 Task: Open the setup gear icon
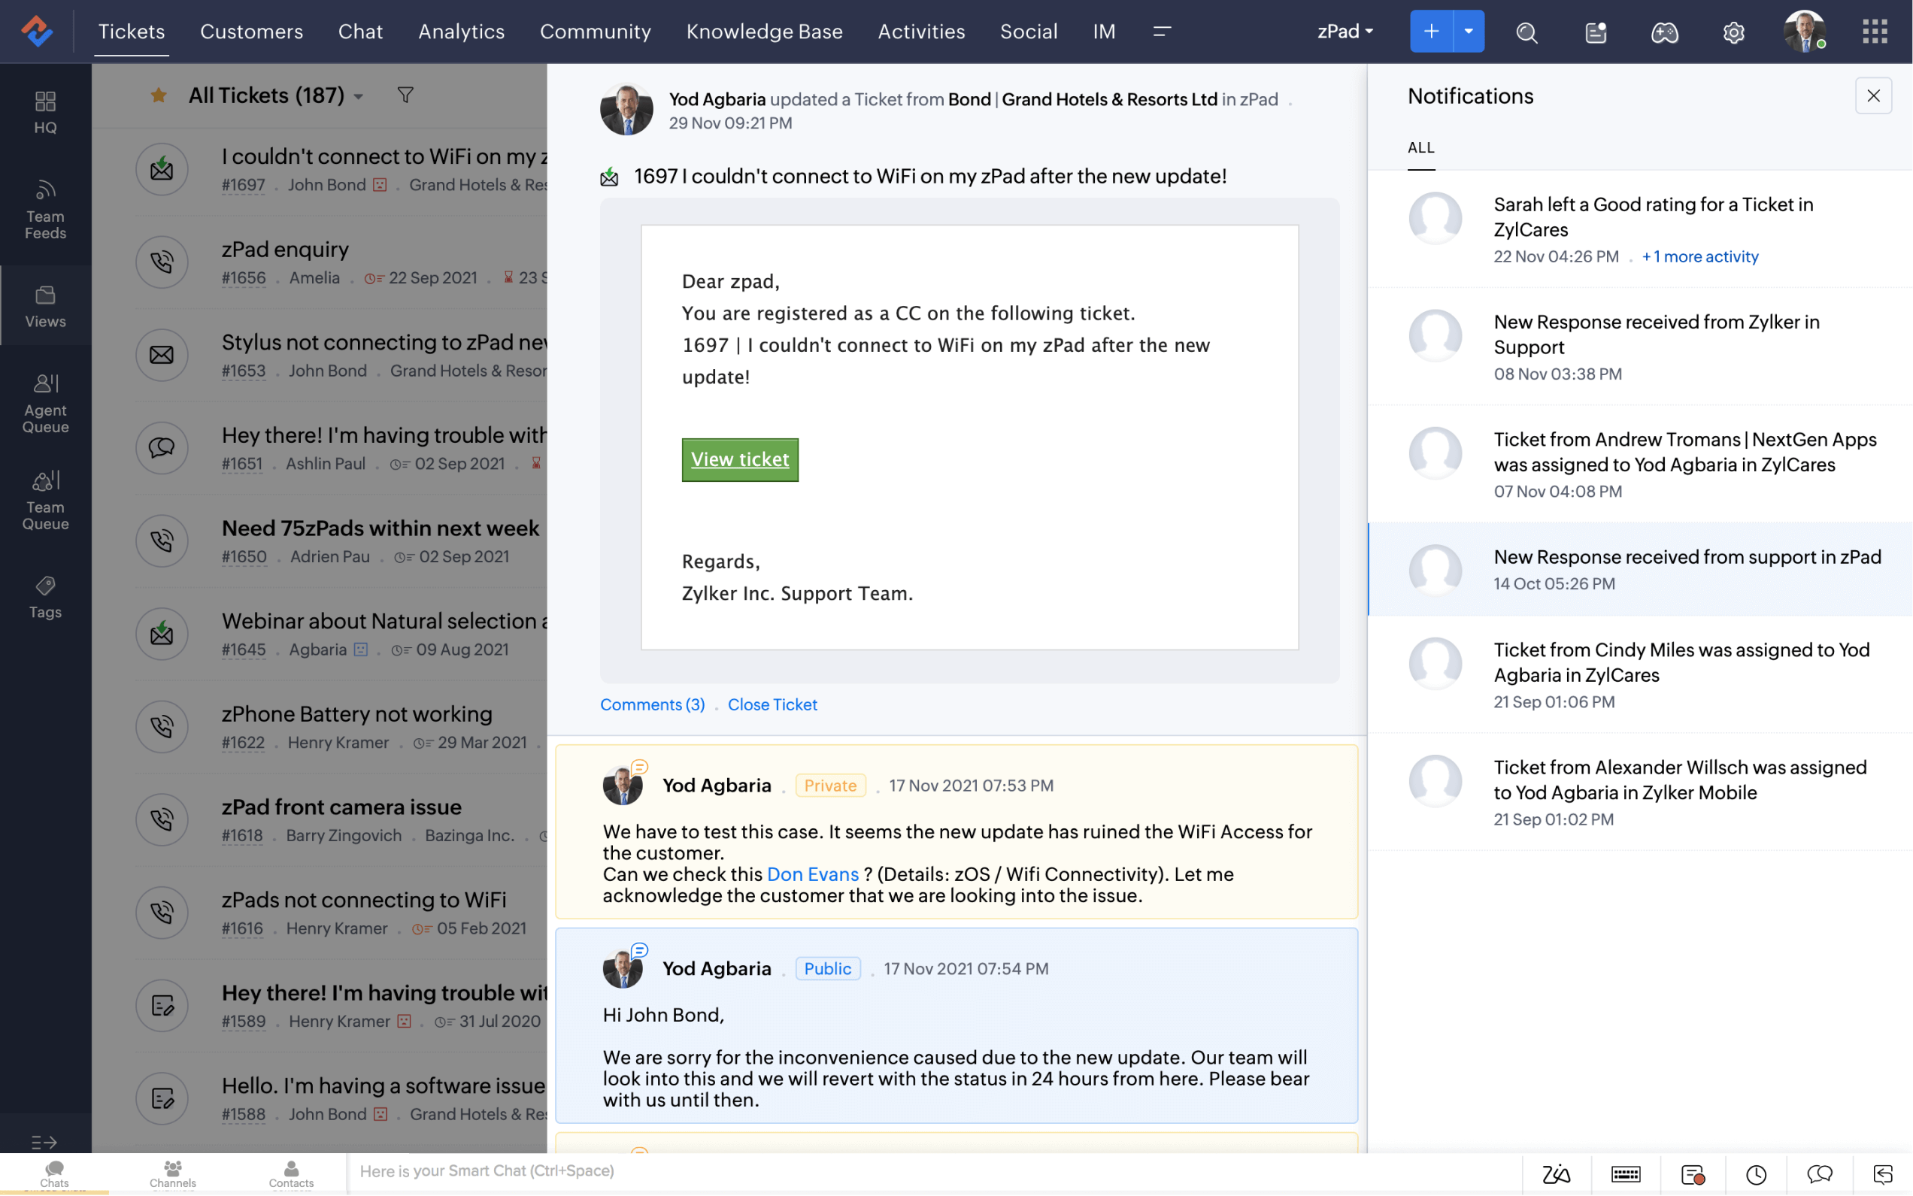pyautogui.click(x=1733, y=32)
